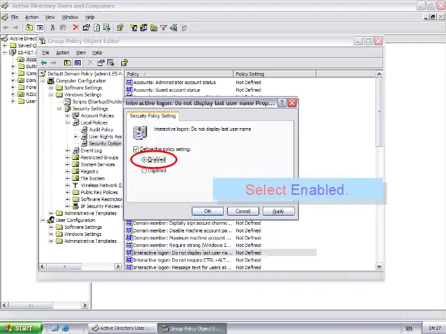Select Administrative Templates under Computer Configuration
Viewport: 446px width, 334px height.
[90, 213]
